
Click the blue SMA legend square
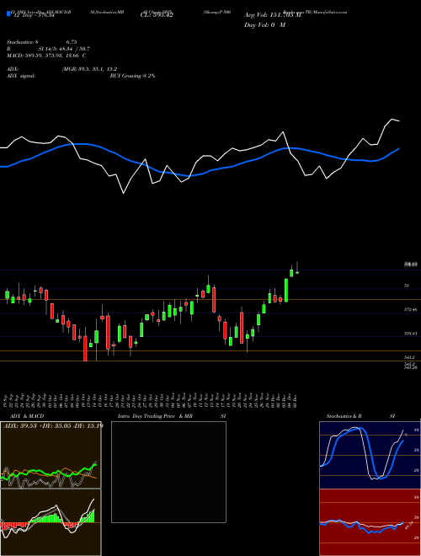click(9, 13)
